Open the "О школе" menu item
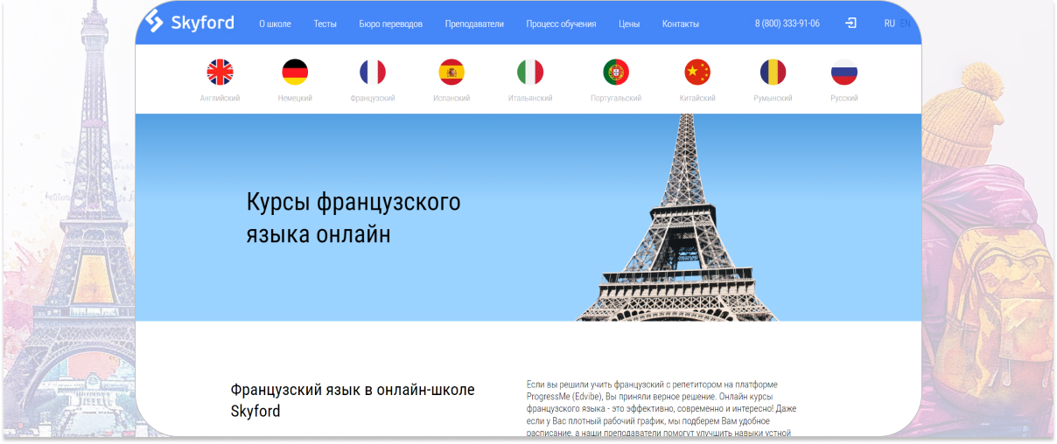The image size is (1057, 444). click(275, 24)
